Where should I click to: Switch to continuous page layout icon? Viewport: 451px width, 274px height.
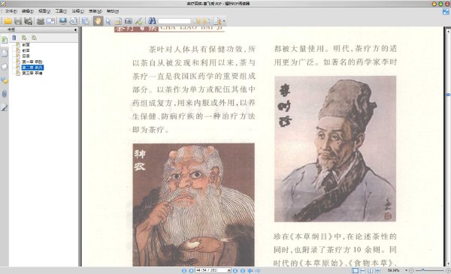click(363, 270)
